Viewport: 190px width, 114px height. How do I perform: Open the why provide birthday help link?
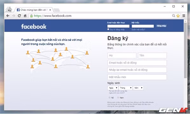[118, 92]
